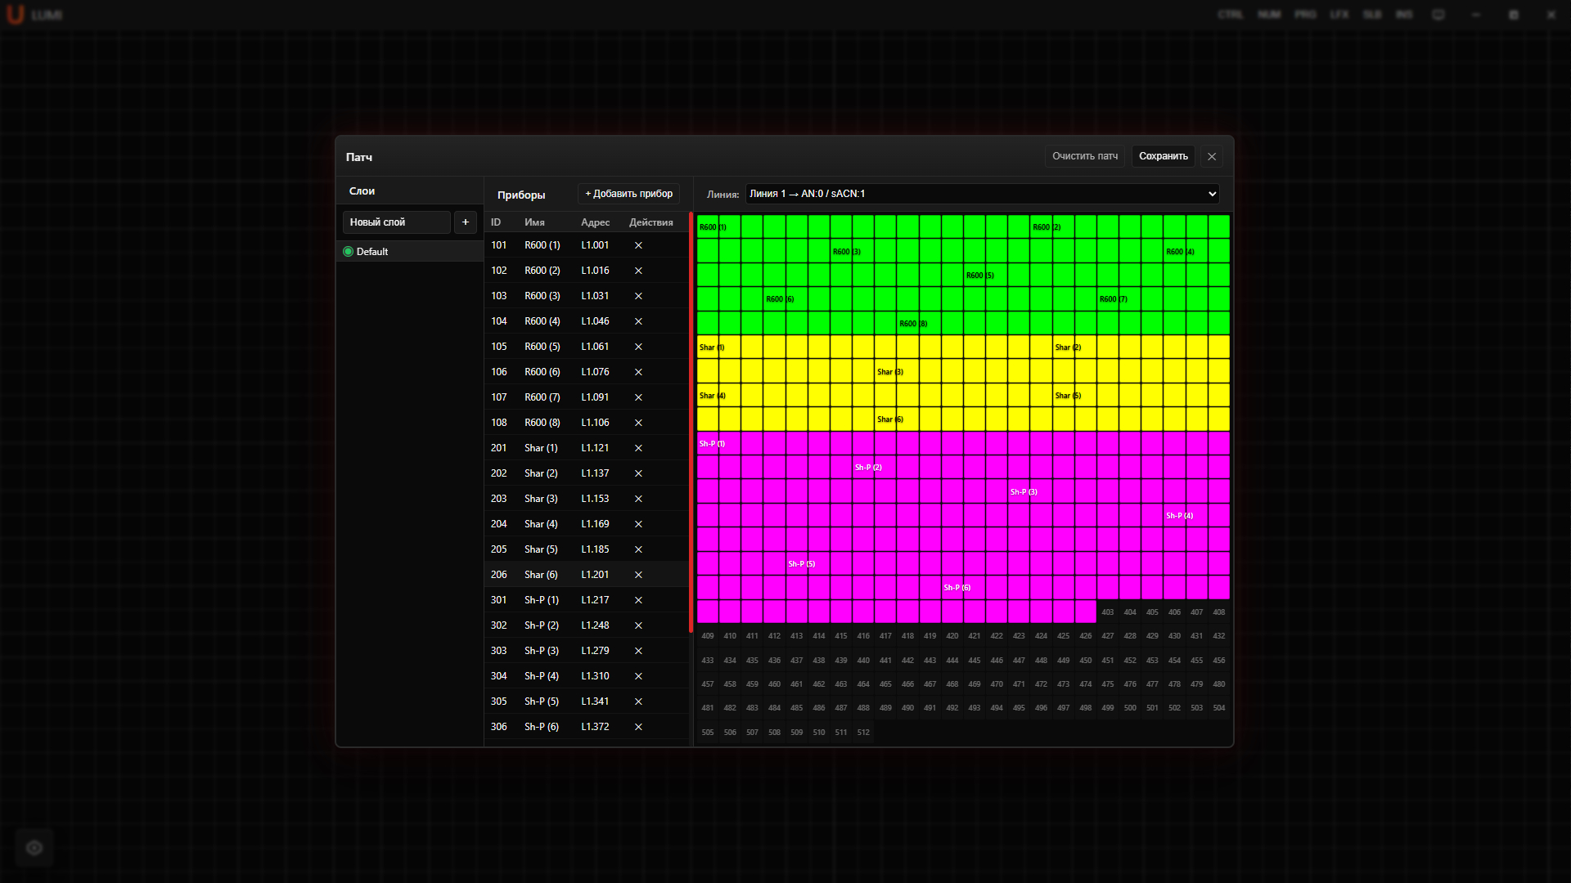The image size is (1571, 883).
Task: Focus the Новый слой name field
Action: click(397, 222)
